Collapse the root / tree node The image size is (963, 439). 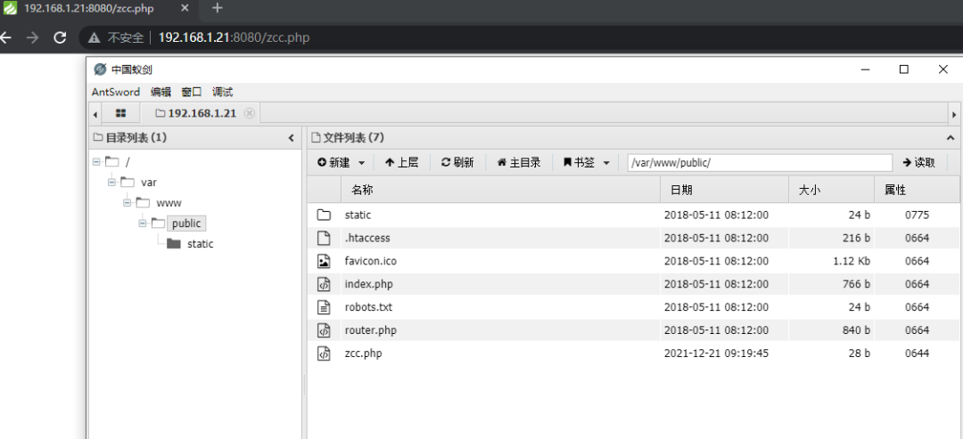tap(95, 162)
